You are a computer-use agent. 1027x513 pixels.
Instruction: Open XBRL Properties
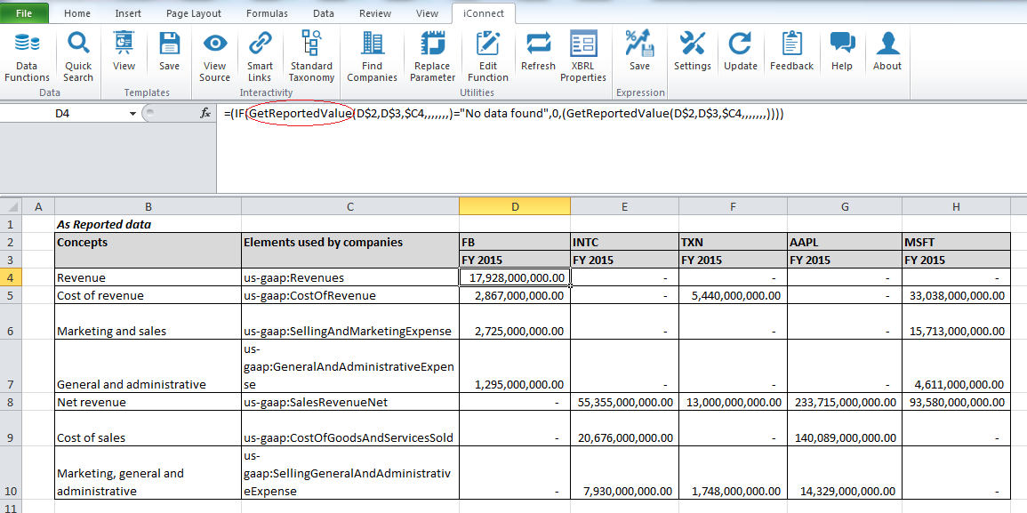[583, 58]
